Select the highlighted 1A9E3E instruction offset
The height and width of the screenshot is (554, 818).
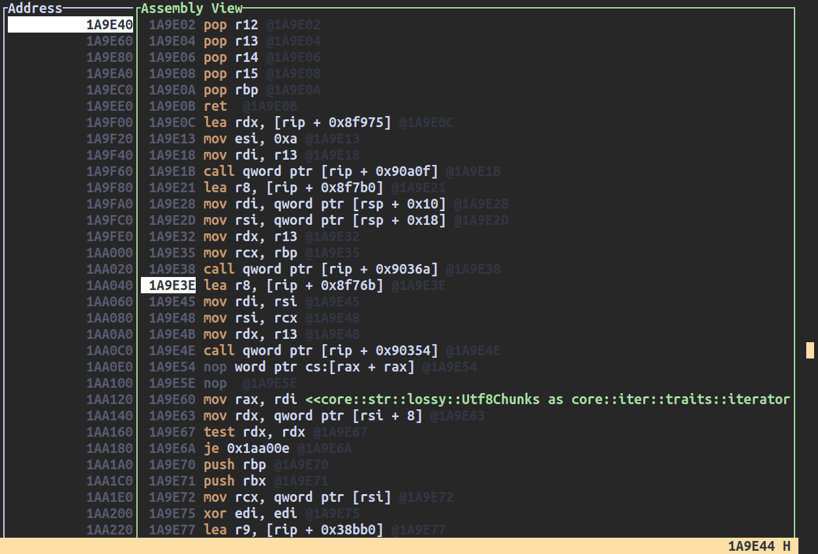[x=168, y=285]
